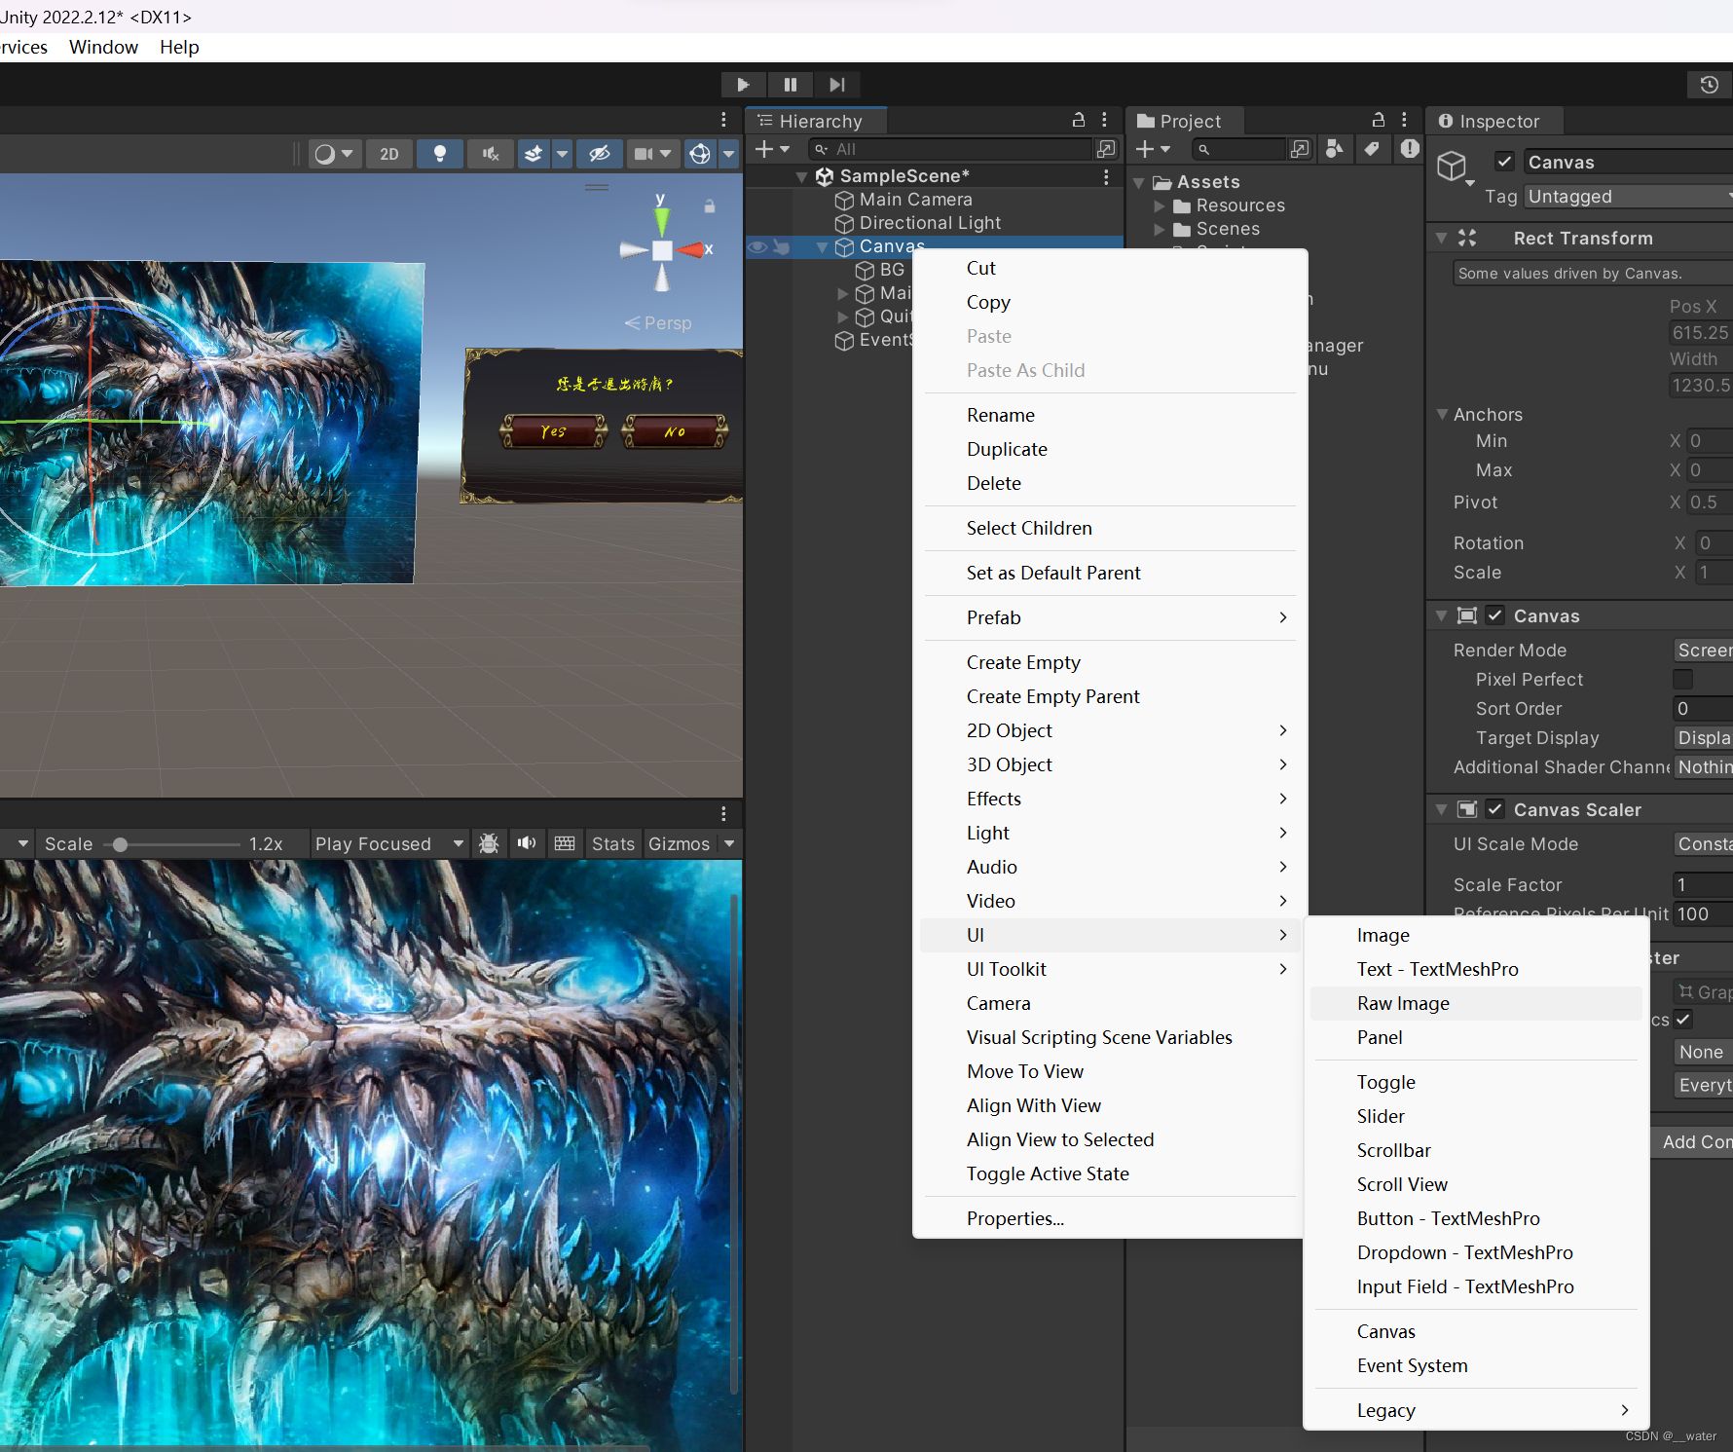Toggle Canvas picking hand icon in Hierarchy
The image size is (1733, 1452).
(781, 246)
